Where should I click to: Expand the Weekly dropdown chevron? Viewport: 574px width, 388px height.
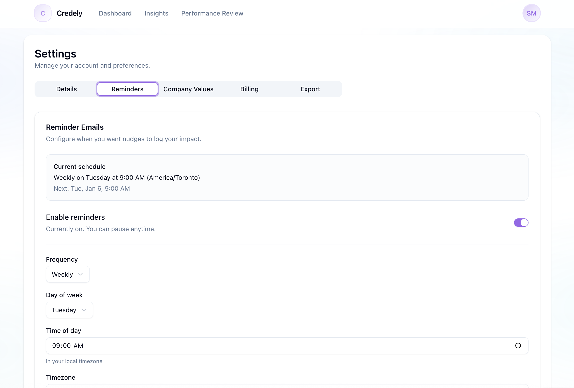[81, 274]
